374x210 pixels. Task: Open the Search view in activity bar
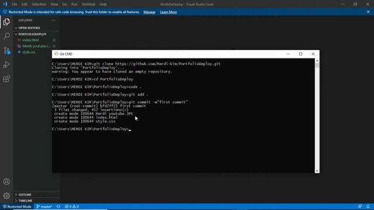click(6, 36)
